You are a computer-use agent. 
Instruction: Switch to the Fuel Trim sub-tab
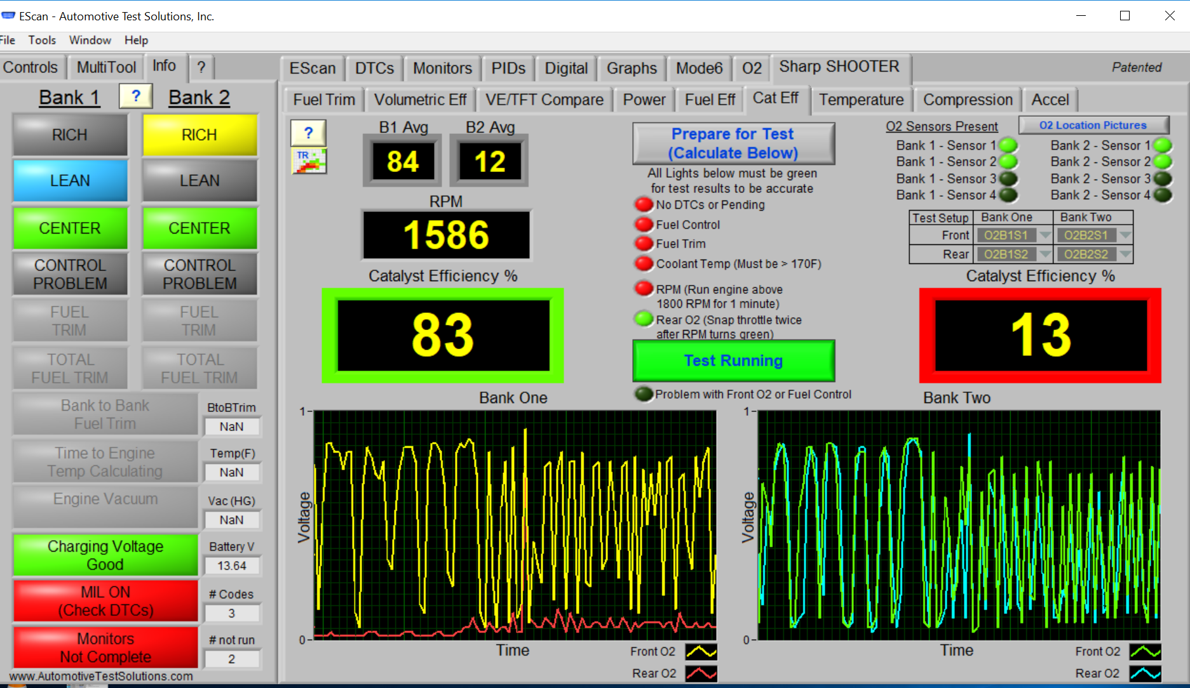(324, 100)
